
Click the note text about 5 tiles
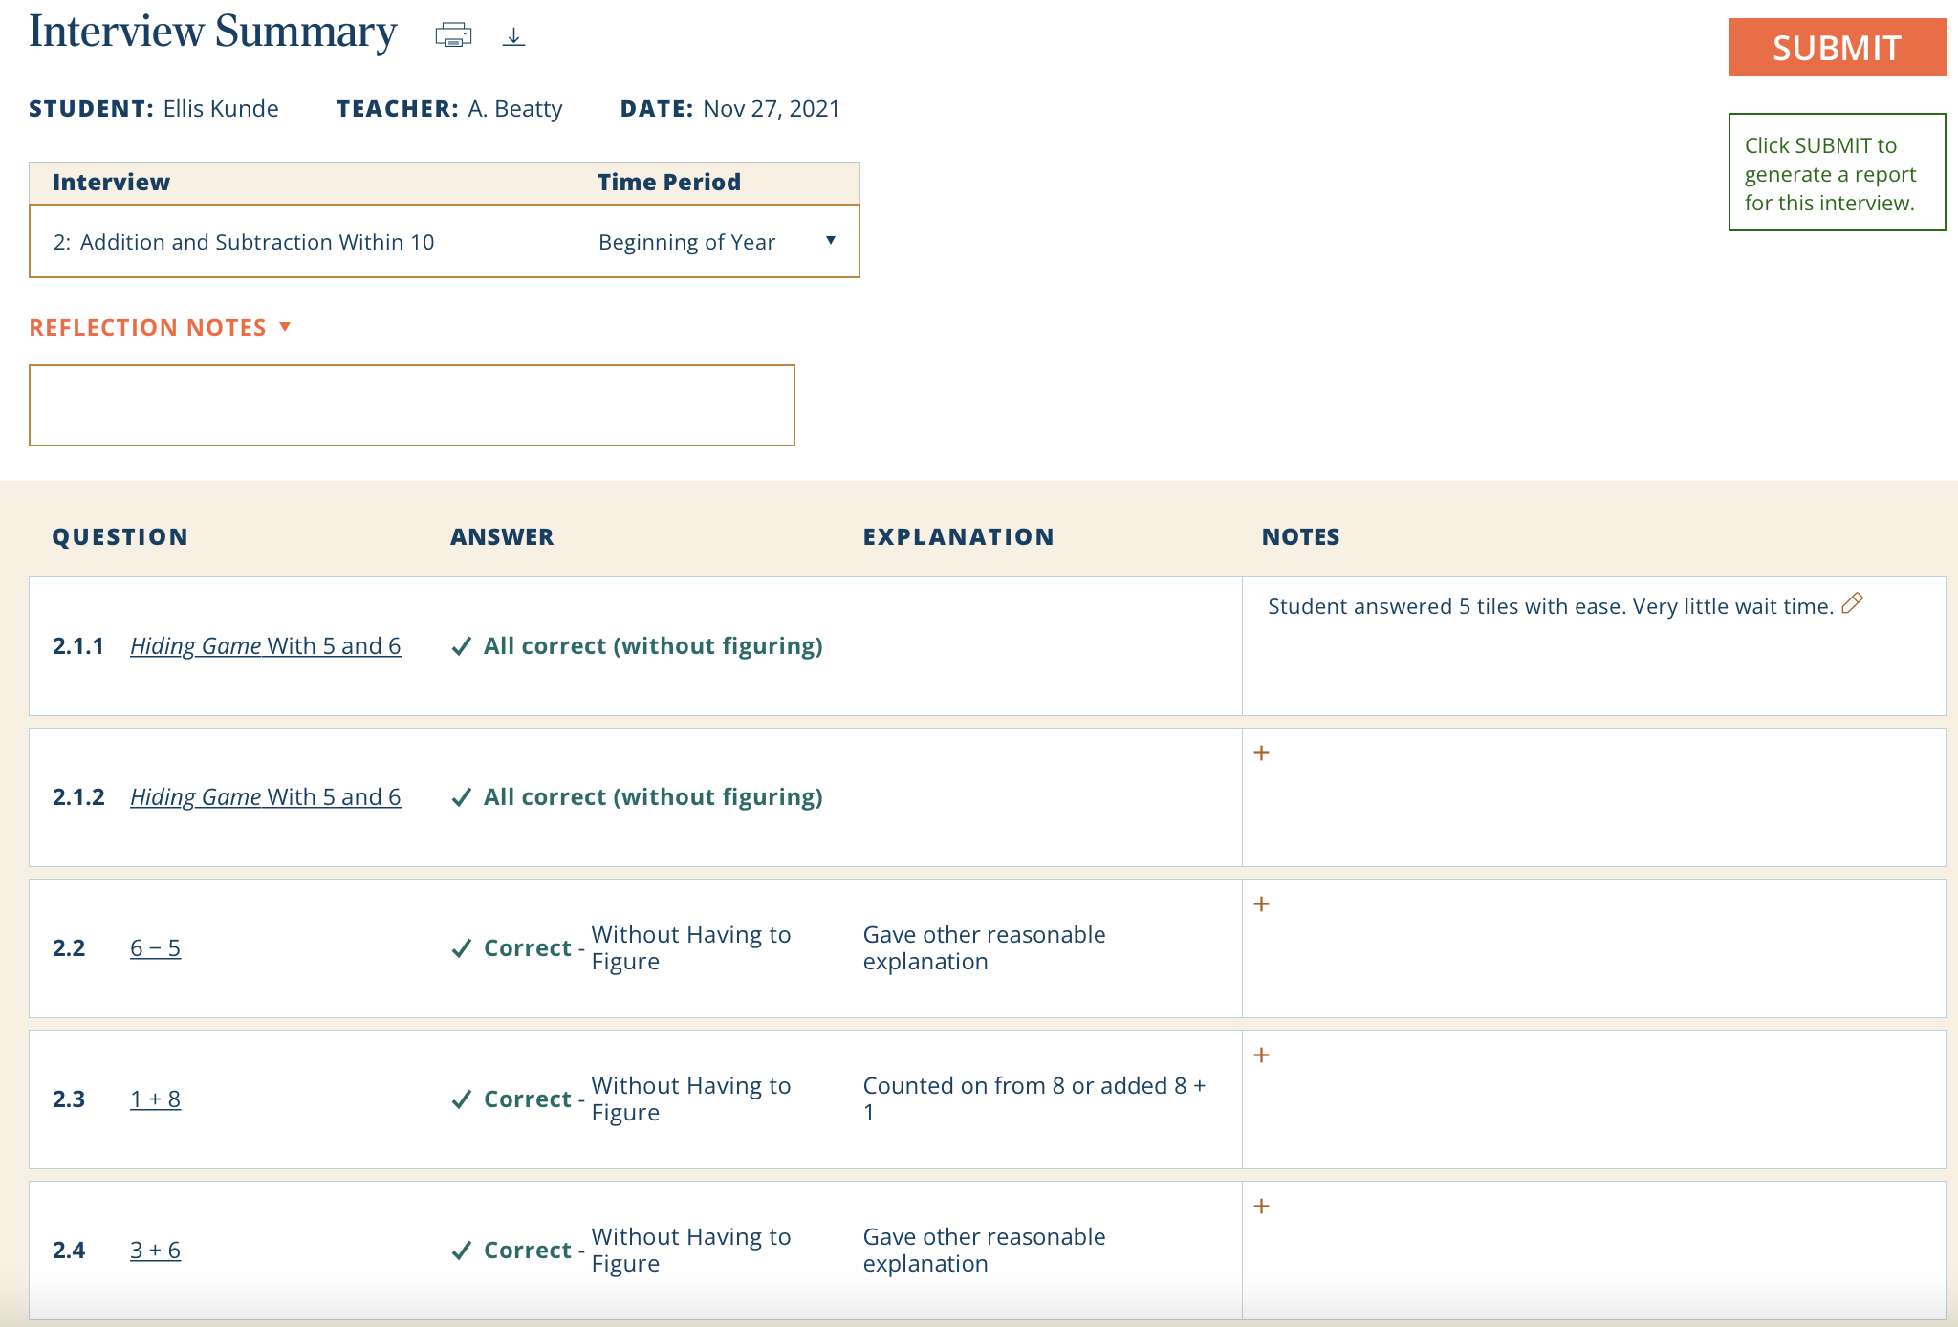[1549, 605]
